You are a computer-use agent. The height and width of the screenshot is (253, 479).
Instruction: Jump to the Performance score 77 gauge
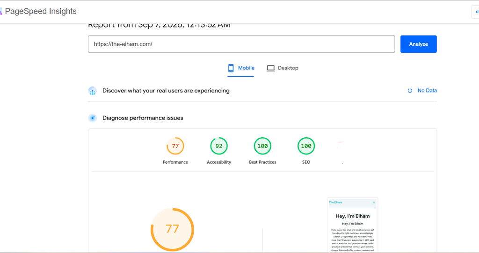(175, 151)
